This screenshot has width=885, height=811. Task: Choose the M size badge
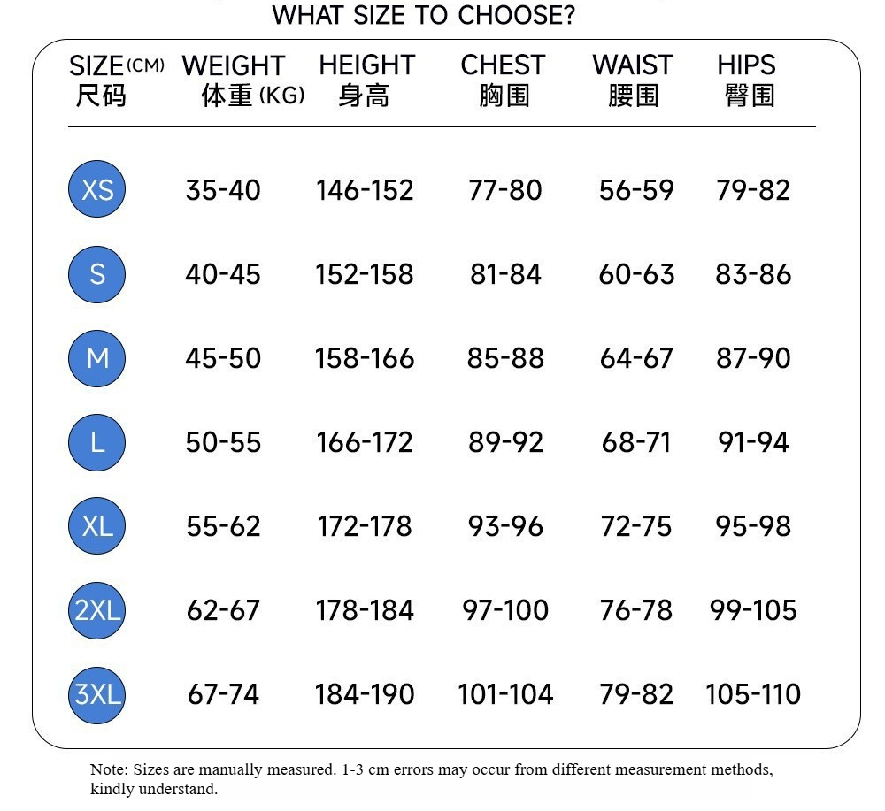[96, 358]
